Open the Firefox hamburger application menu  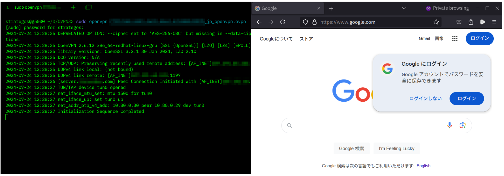point(494,22)
